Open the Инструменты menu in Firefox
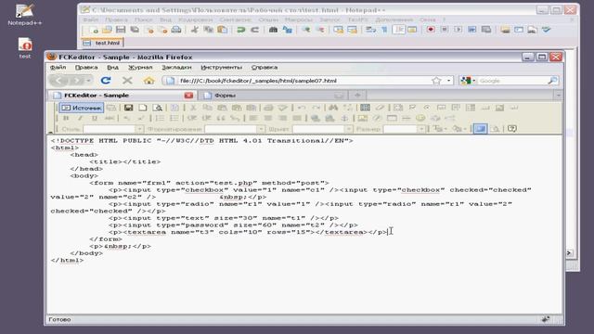Viewport: 594px width, 334px height. coord(221,68)
